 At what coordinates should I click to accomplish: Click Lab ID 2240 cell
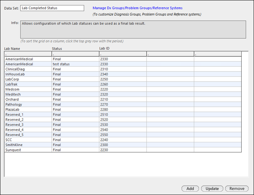click(123, 140)
